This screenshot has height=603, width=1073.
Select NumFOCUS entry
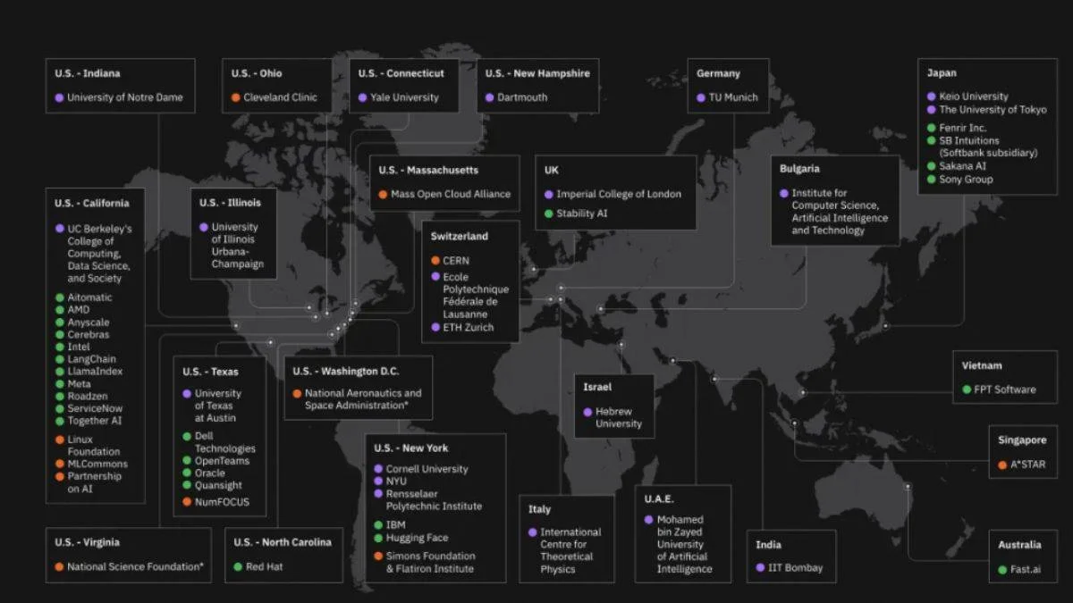(216, 503)
